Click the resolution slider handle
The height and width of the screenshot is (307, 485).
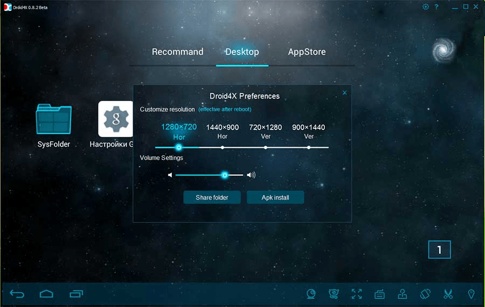(179, 147)
